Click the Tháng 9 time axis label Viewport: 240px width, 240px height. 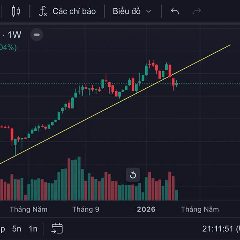(86, 209)
